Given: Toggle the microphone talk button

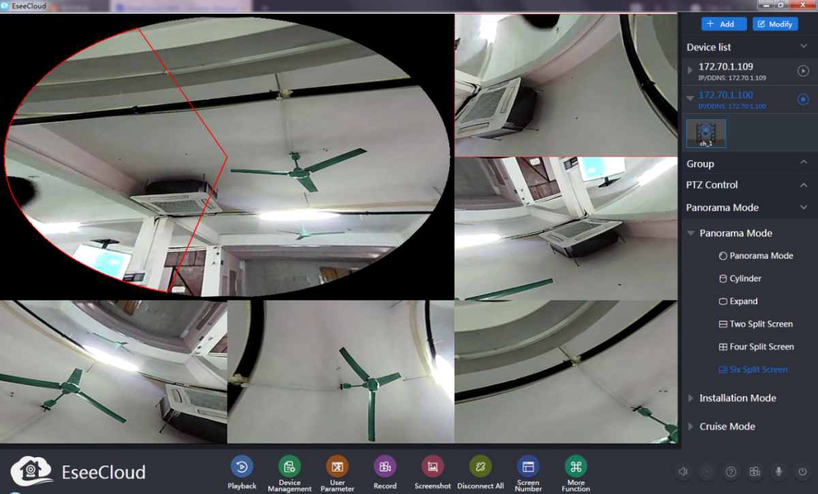Looking at the screenshot, I should (778, 472).
